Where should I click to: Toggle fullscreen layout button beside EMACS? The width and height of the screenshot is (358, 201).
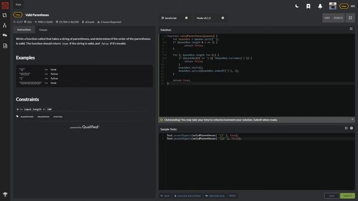coord(350,18)
